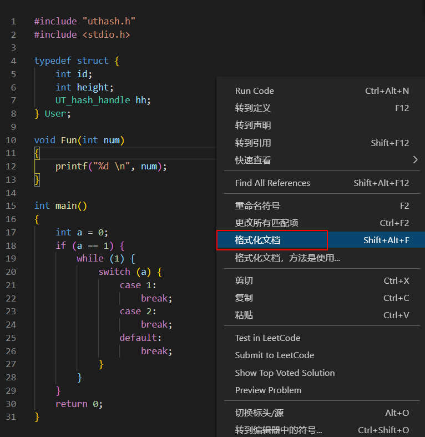Click 'while' keyword on line 19
Image resolution: width=425 pixels, height=437 pixels.
click(x=90, y=259)
